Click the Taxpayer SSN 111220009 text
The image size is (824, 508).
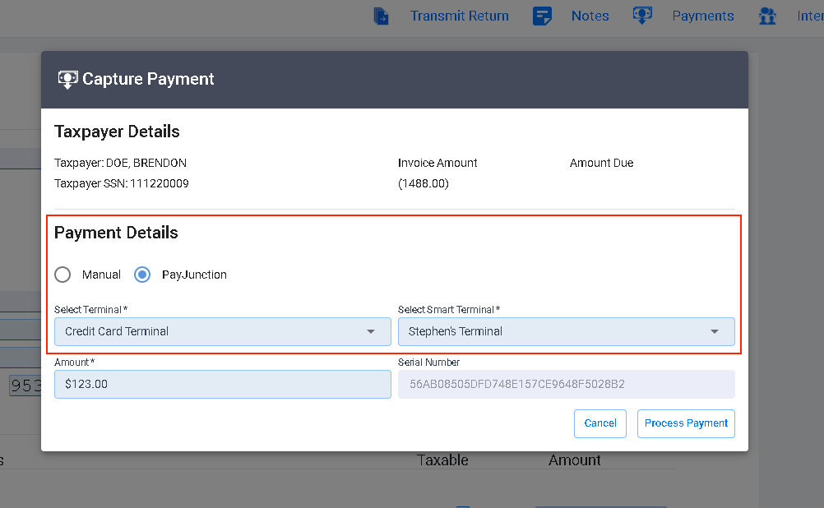pyautogui.click(x=122, y=183)
